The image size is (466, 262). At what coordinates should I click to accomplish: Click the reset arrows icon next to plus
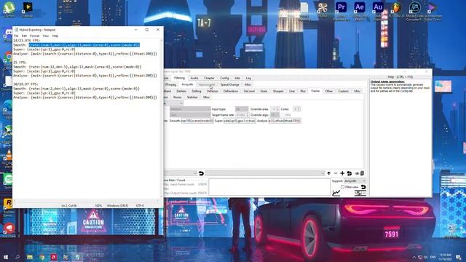349,173
